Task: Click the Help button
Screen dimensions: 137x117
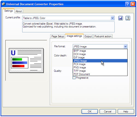Action: click(126, 111)
